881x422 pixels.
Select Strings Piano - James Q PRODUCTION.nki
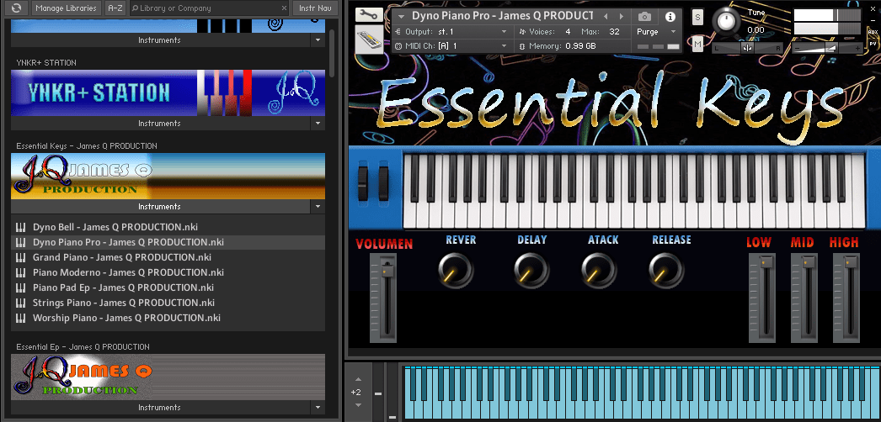168,303
